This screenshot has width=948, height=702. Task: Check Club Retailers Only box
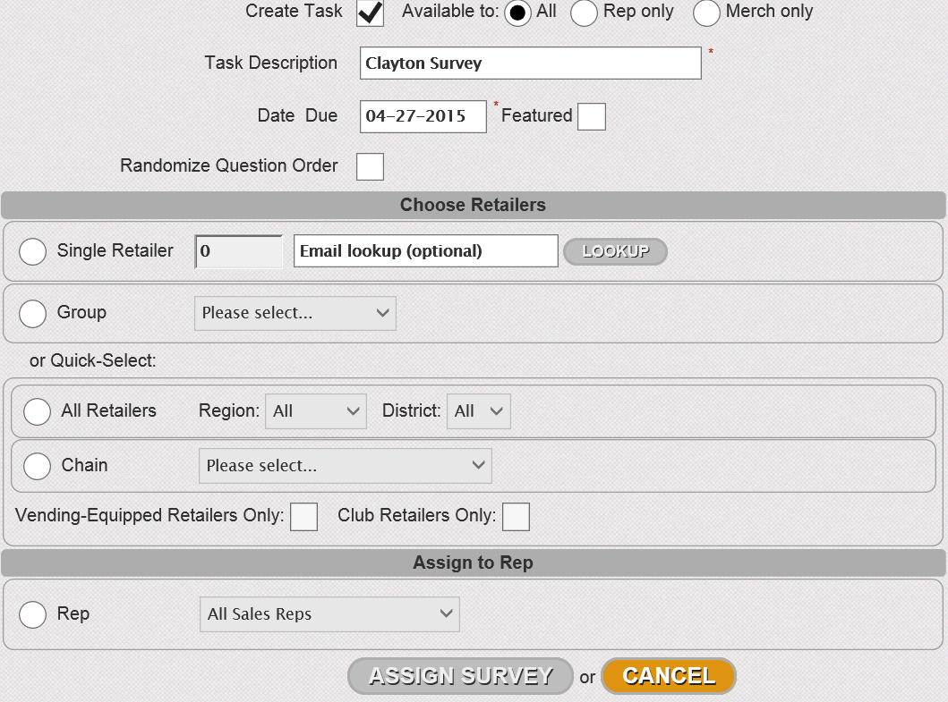pyautogui.click(x=516, y=517)
